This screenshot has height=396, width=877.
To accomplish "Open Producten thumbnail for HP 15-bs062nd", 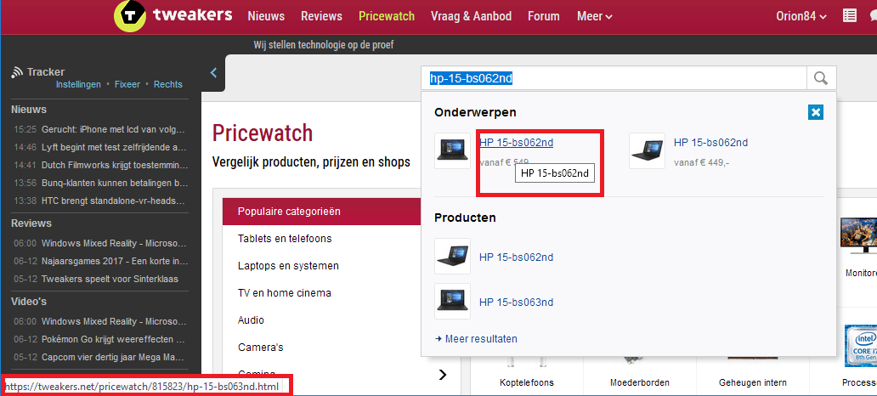I will [452, 256].
